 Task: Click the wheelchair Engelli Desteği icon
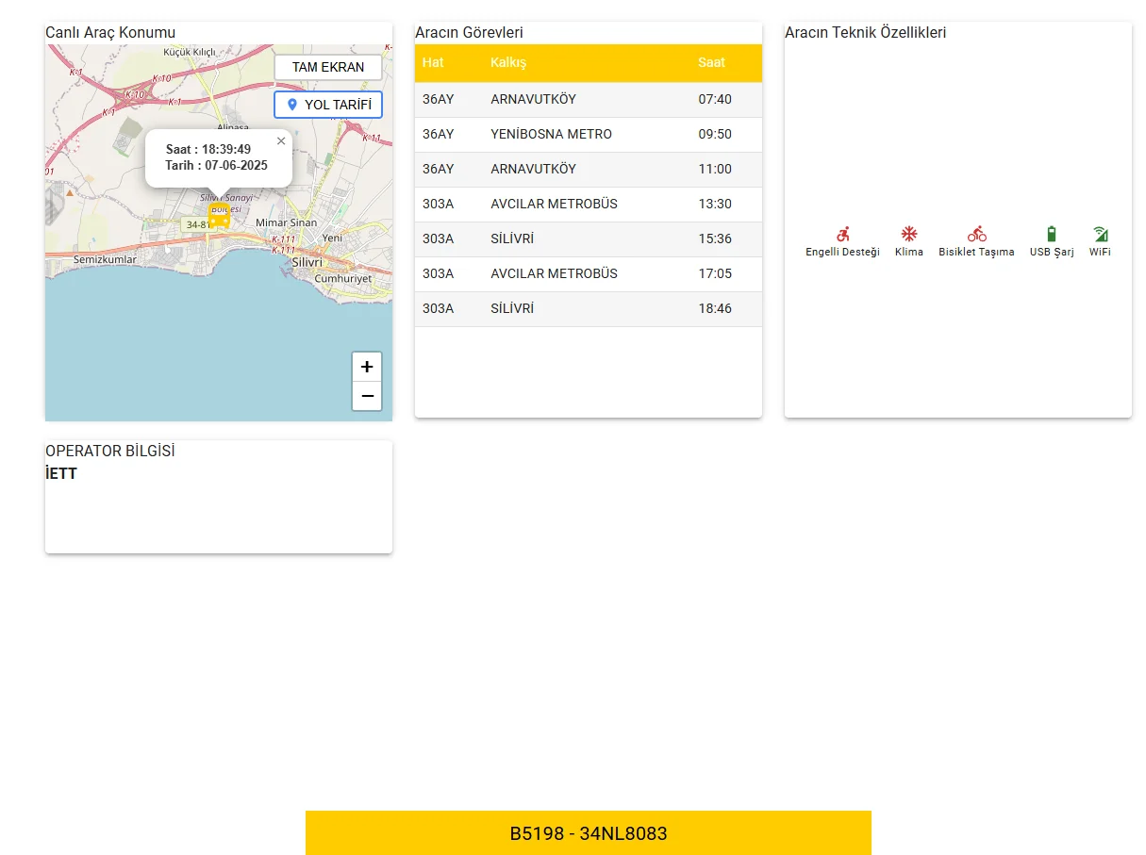[842, 235]
